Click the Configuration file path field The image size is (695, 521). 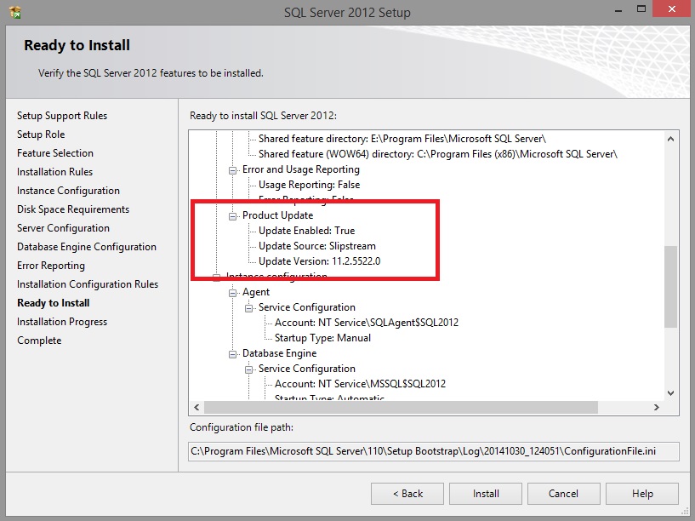(434, 451)
